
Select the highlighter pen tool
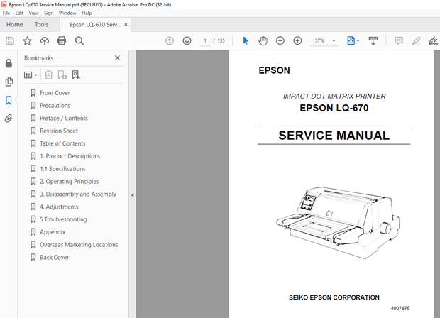[416, 41]
